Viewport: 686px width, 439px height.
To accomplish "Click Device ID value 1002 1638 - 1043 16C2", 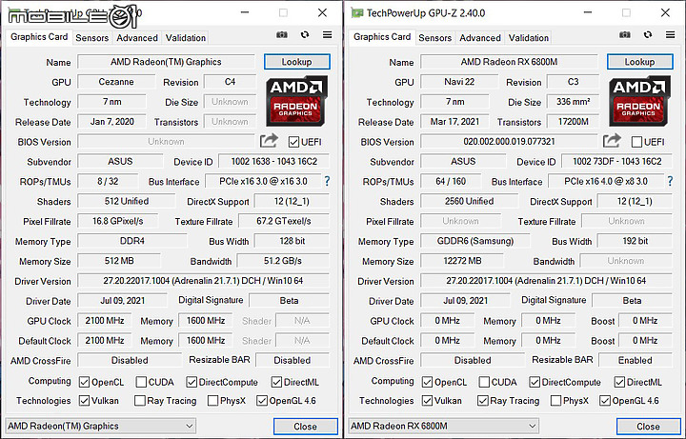I will click(273, 161).
